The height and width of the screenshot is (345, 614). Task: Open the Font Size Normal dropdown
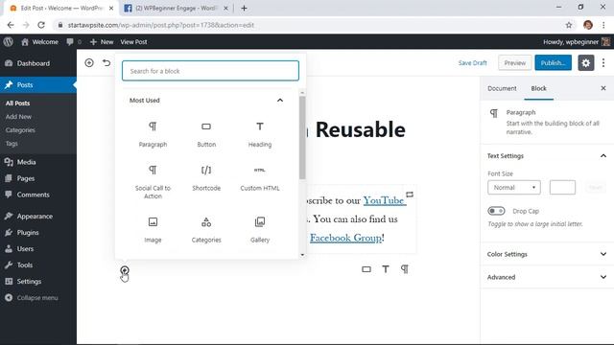pos(514,188)
